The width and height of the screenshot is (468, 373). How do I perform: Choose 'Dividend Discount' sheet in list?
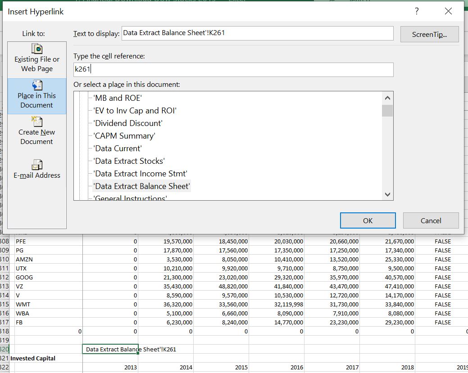pyautogui.click(x=127, y=123)
